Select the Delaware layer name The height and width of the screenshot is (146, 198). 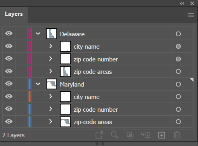tap(72, 34)
